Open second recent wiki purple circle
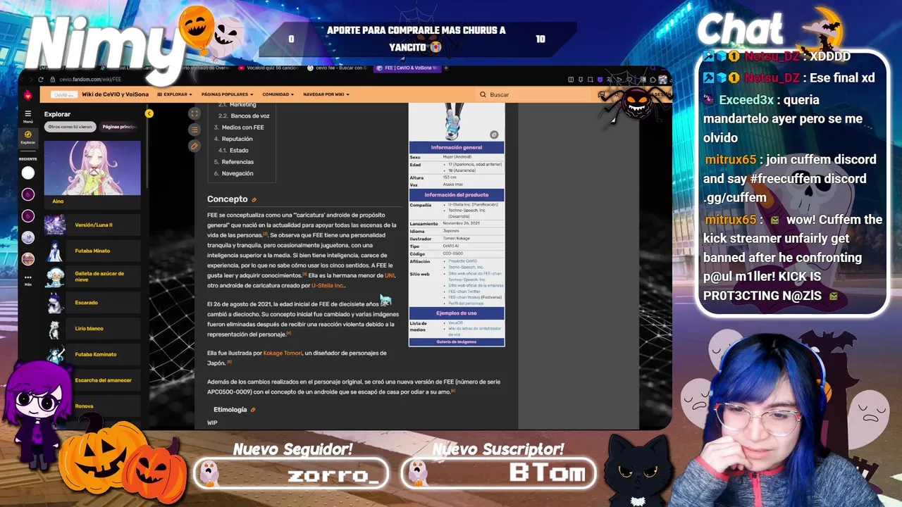902x507 pixels. [28, 194]
